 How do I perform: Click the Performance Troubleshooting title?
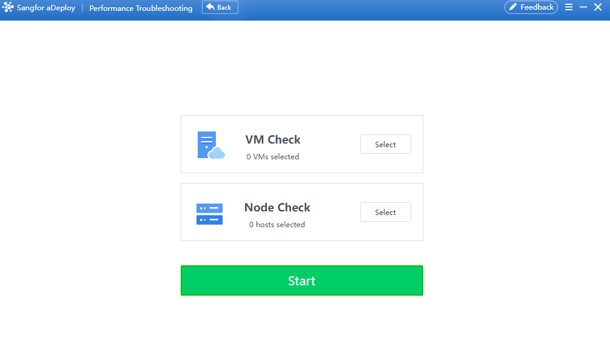click(x=141, y=8)
